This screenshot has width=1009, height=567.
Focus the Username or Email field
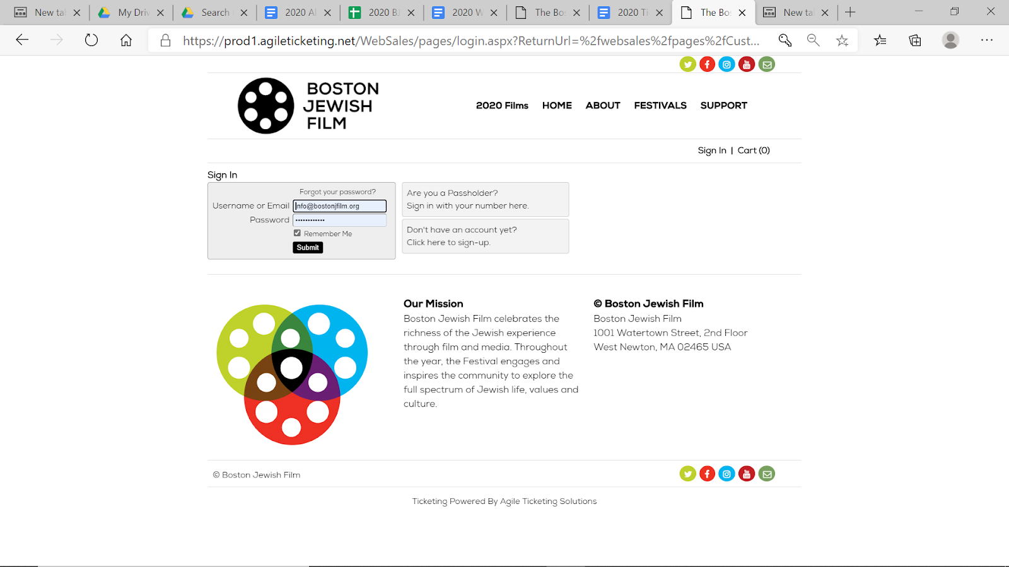pyautogui.click(x=339, y=206)
